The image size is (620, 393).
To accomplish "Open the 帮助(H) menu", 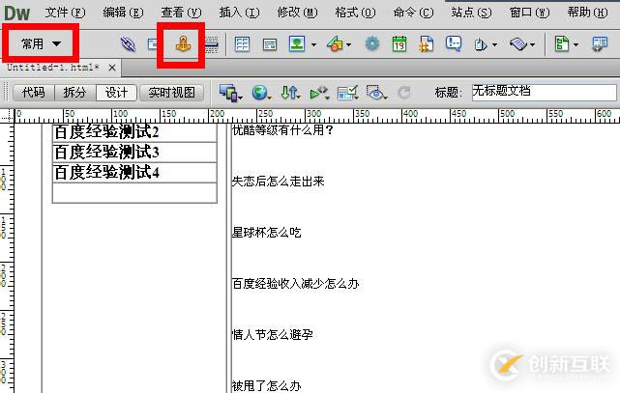I will pyautogui.click(x=587, y=13).
